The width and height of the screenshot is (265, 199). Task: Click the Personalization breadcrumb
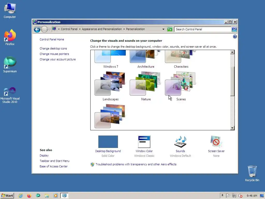point(135,29)
